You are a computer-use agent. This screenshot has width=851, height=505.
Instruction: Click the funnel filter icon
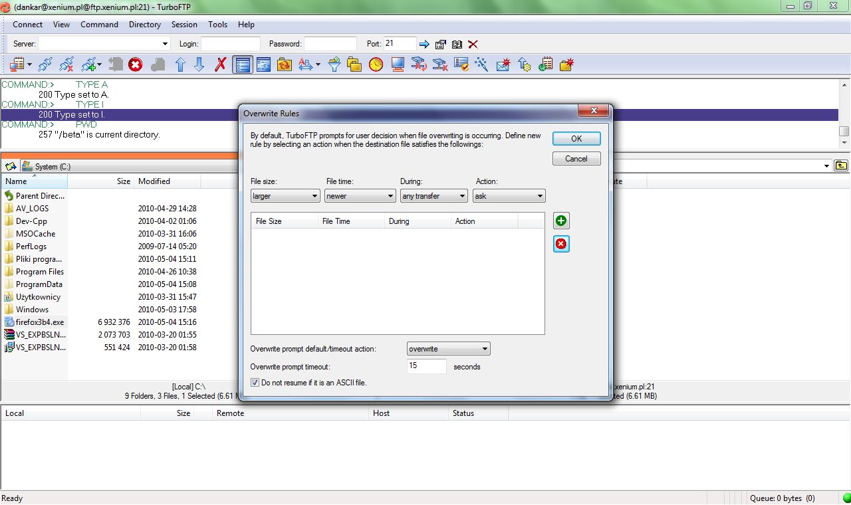334,64
